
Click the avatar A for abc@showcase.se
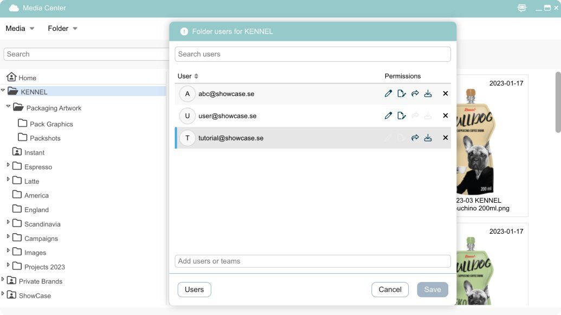coord(187,94)
